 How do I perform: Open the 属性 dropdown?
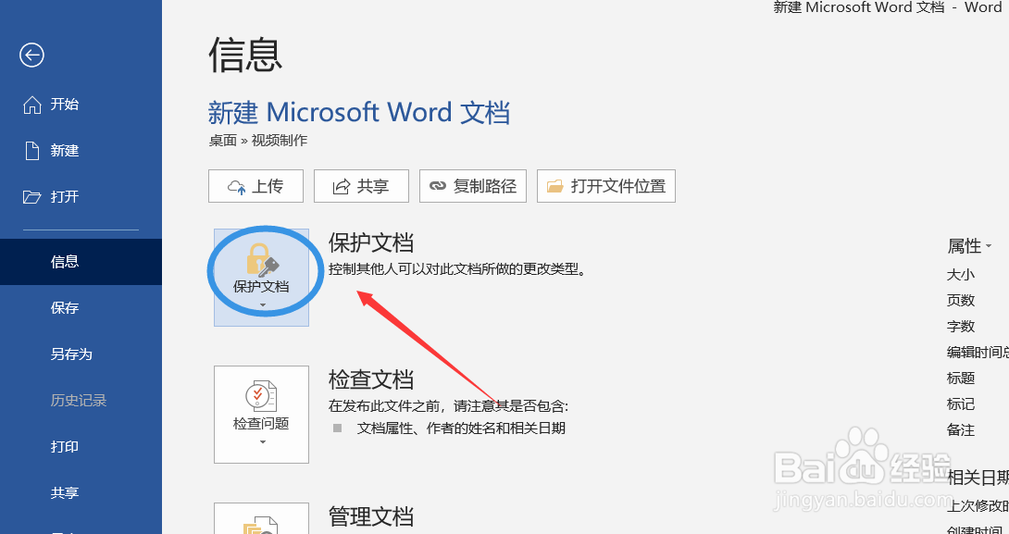[969, 246]
